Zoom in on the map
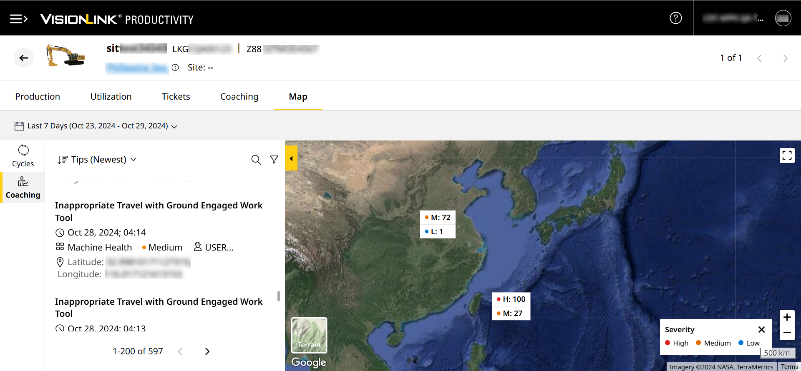This screenshot has width=801, height=371. coord(787,317)
